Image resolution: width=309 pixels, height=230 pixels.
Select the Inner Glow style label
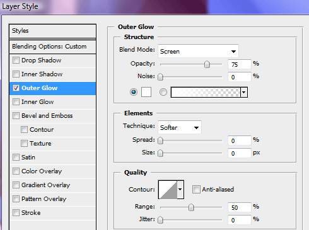pos(38,102)
